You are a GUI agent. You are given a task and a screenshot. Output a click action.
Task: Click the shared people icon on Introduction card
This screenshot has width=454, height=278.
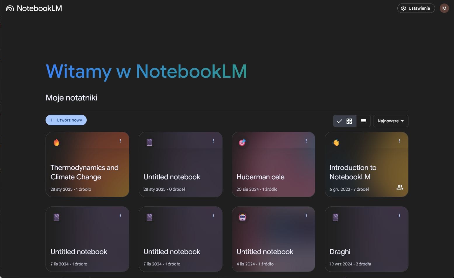400,187
